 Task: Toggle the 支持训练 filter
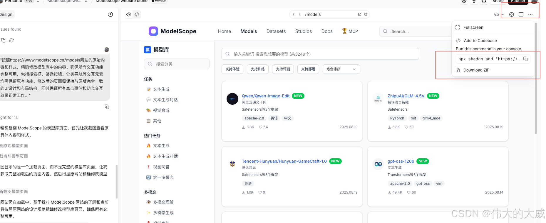pyautogui.click(x=258, y=69)
